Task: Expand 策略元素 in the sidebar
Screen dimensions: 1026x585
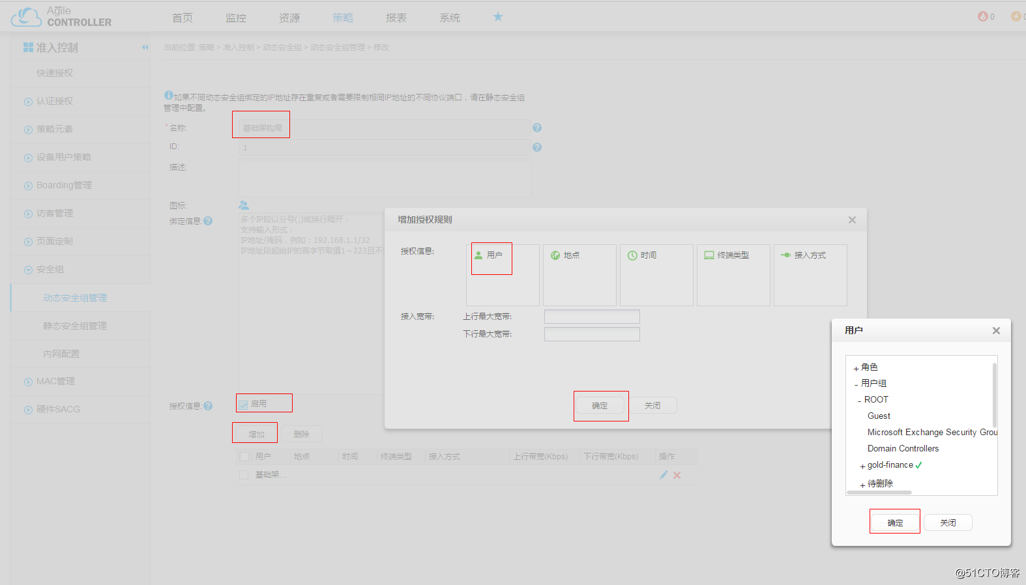Action: coord(28,130)
